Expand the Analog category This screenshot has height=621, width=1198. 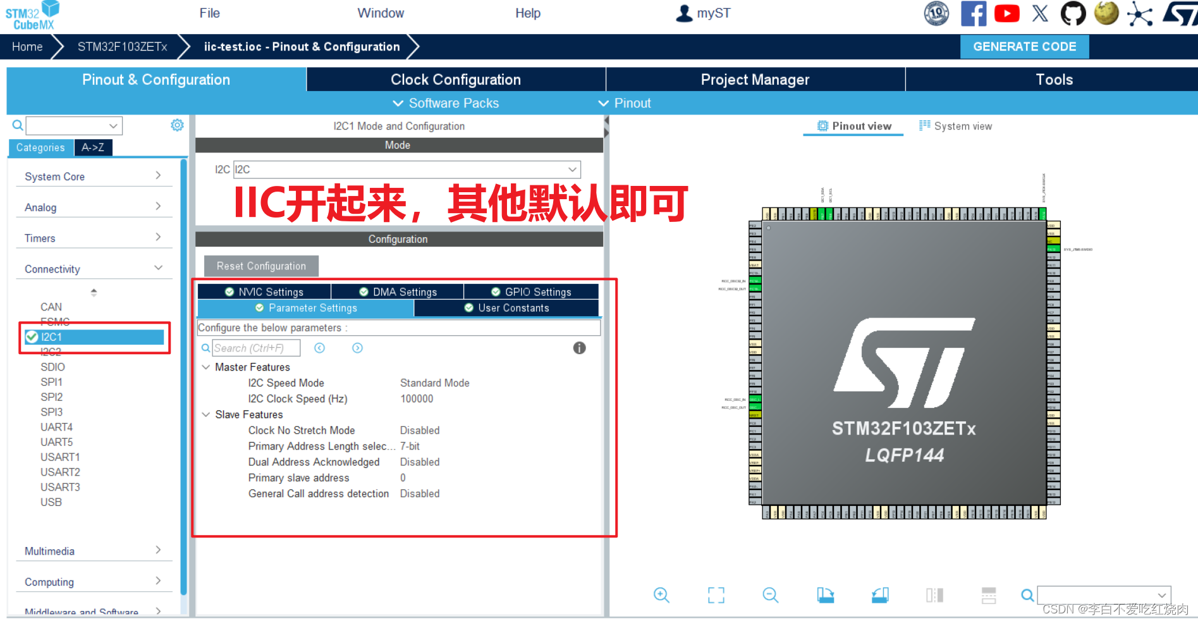94,207
